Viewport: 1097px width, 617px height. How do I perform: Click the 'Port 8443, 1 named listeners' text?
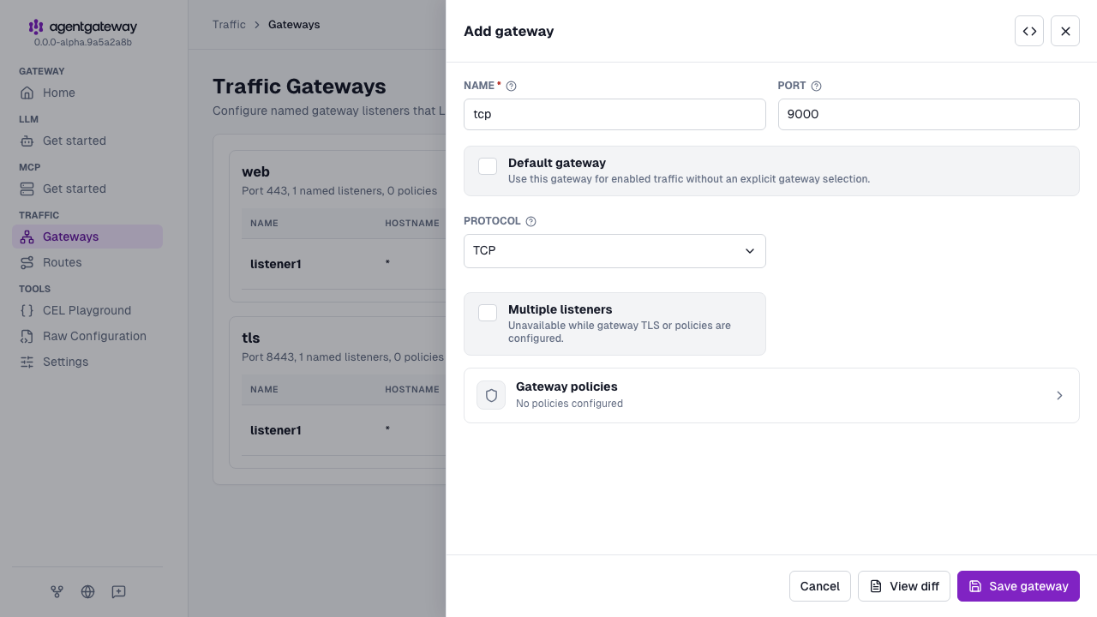[x=343, y=357]
